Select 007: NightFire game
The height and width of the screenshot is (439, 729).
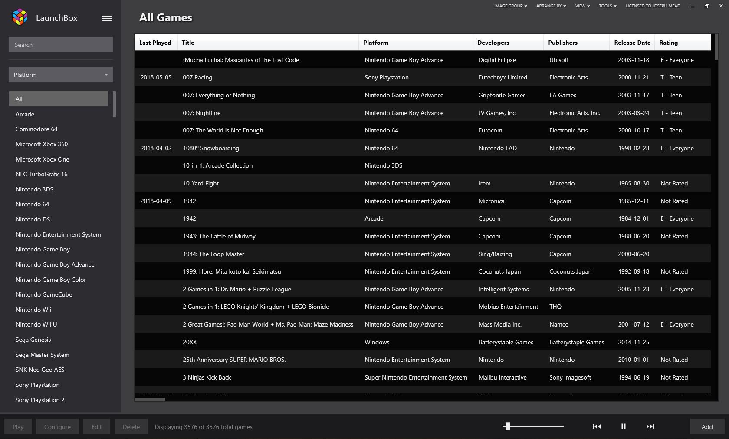pos(423,113)
